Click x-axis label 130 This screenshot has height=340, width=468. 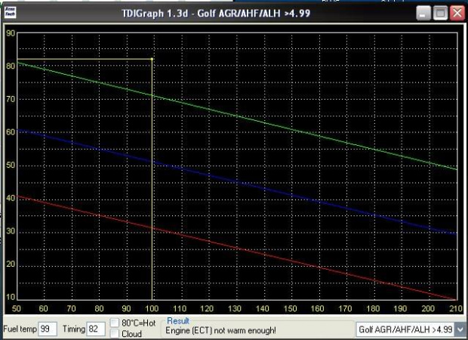pyautogui.click(x=235, y=308)
